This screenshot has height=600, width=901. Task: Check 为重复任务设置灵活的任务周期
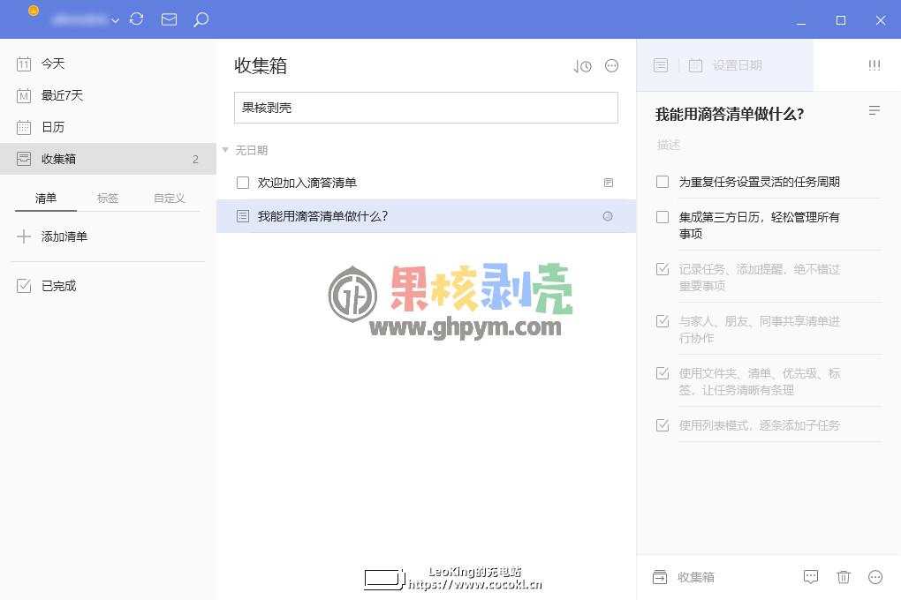662,182
